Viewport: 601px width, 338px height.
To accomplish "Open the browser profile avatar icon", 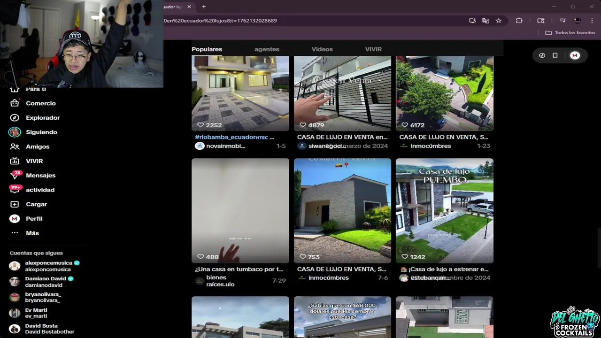I will pyautogui.click(x=577, y=21).
